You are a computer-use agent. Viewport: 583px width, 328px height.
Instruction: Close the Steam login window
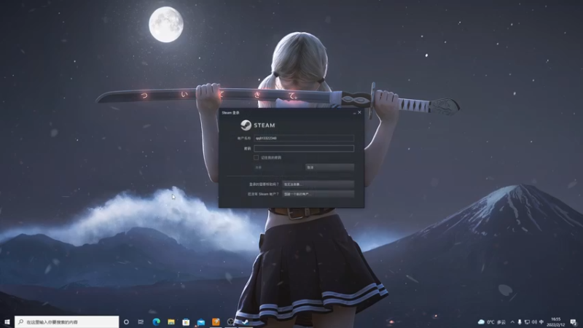tap(359, 112)
